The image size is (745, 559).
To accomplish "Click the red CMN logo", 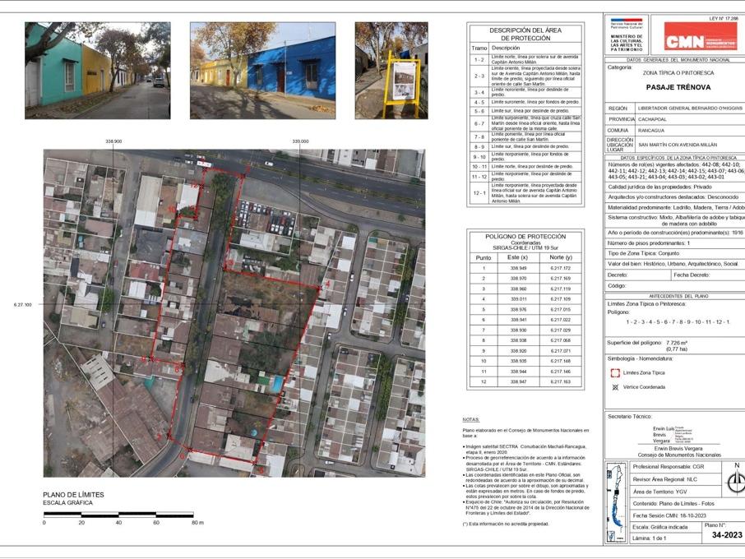I will click(x=701, y=36).
